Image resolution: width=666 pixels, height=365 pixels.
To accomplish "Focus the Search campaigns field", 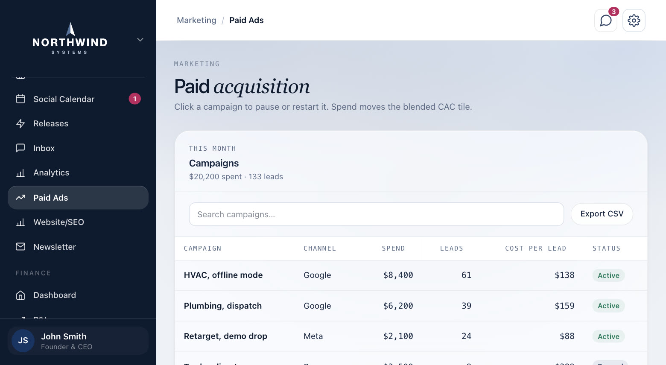I will pyautogui.click(x=377, y=214).
